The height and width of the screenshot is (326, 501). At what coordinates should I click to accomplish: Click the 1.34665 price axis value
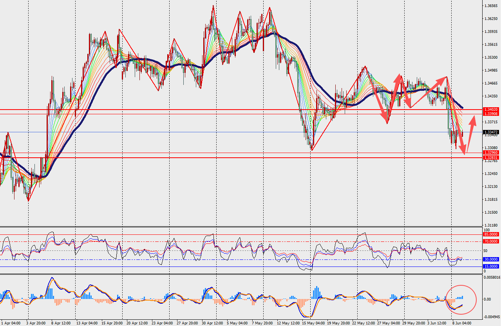[x=491, y=83]
